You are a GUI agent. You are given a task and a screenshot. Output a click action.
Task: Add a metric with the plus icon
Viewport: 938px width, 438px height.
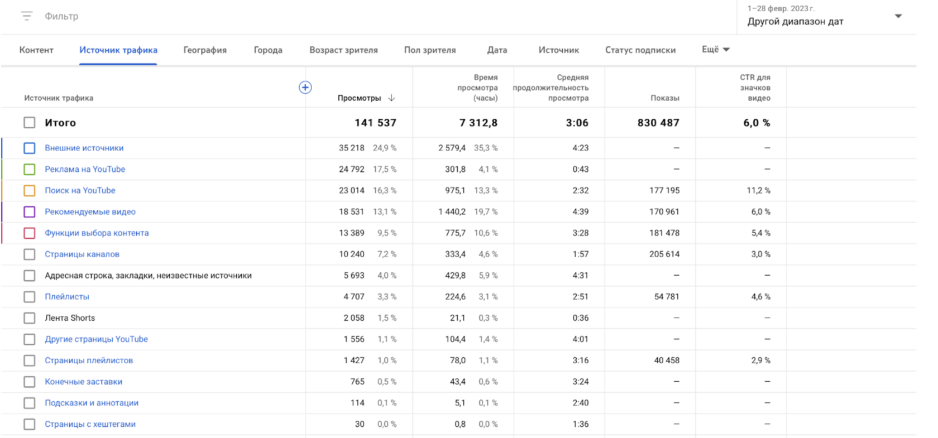click(305, 88)
